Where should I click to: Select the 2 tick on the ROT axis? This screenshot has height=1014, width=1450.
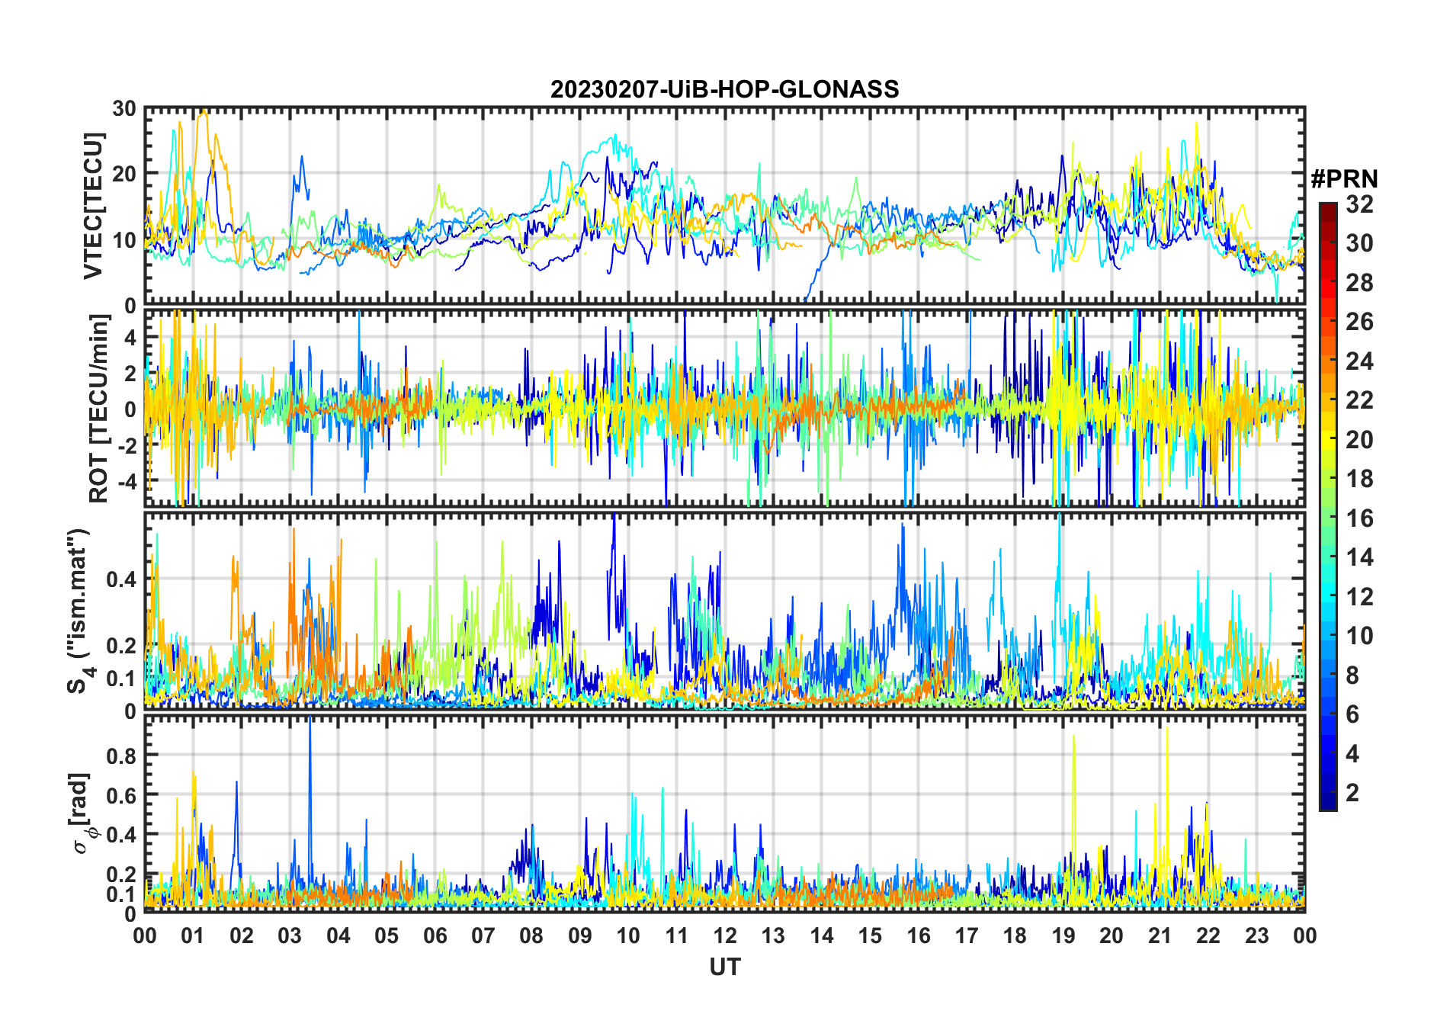click(x=130, y=373)
